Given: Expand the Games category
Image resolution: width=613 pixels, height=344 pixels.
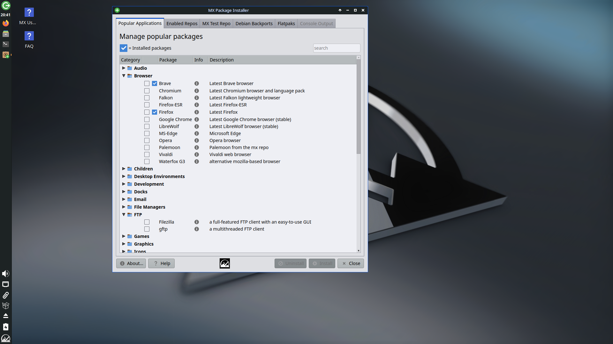Looking at the screenshot, I should click(124, 236).
